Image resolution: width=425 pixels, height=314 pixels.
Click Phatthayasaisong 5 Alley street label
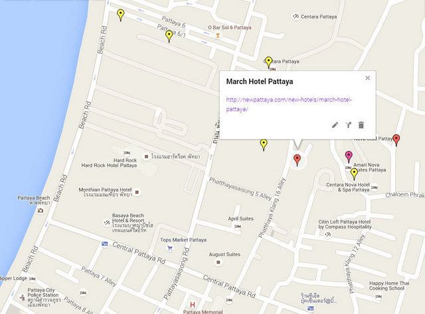tap(240, 189)
